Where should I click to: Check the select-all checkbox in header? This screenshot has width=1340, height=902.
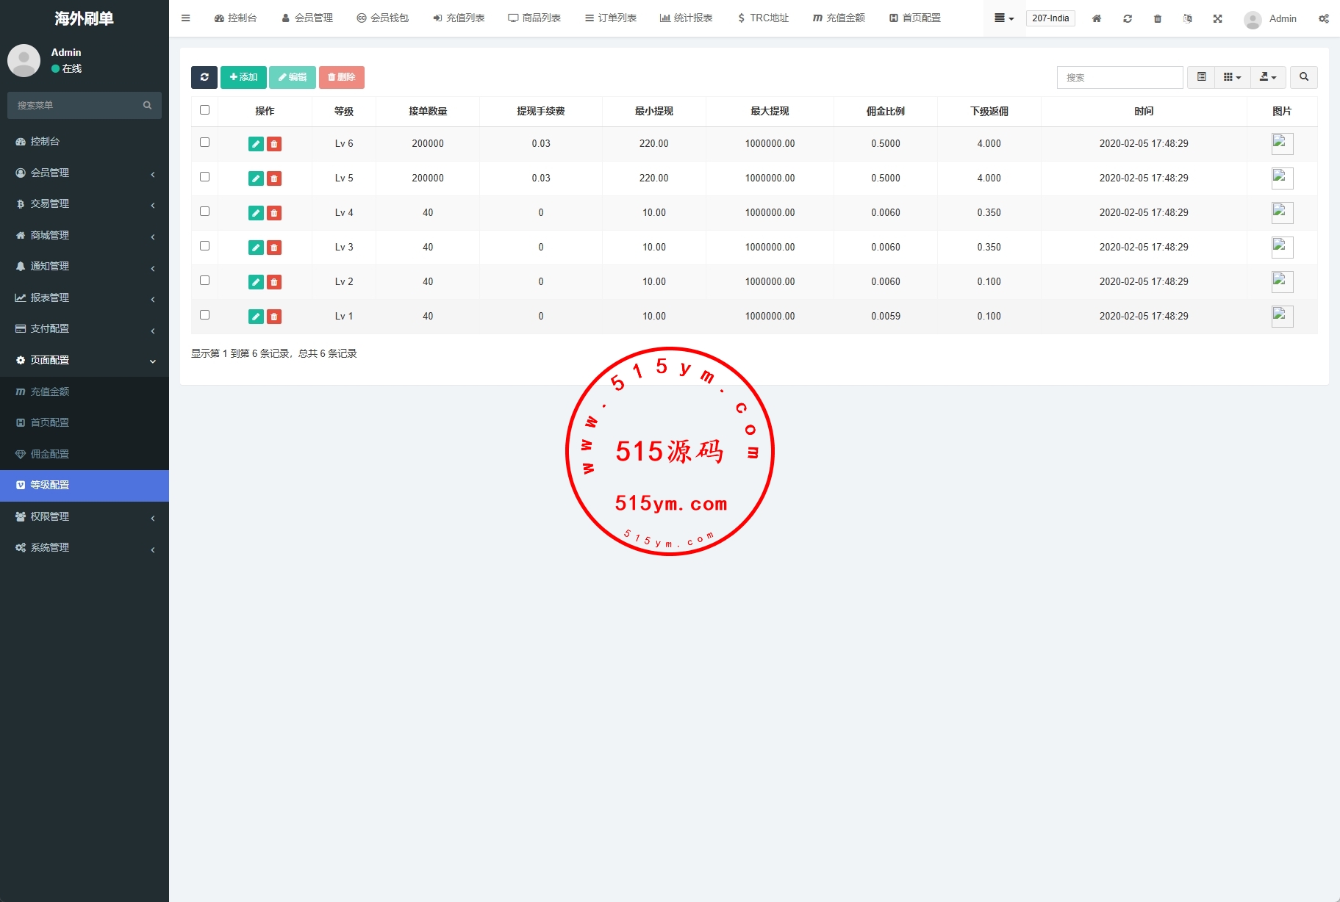205,110
